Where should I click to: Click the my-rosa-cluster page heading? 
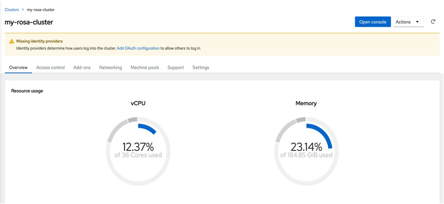[29, 22]
